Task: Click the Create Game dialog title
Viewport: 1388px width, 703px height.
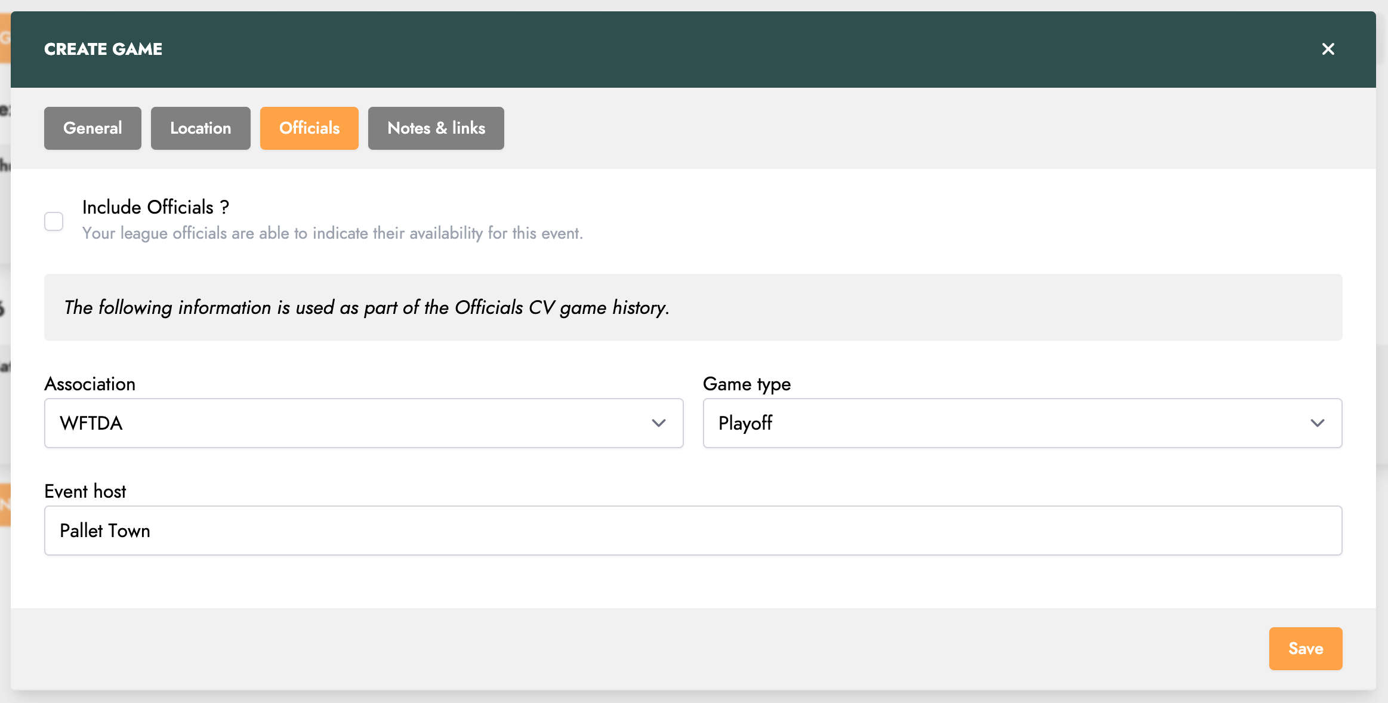Action: click(103, 49)
